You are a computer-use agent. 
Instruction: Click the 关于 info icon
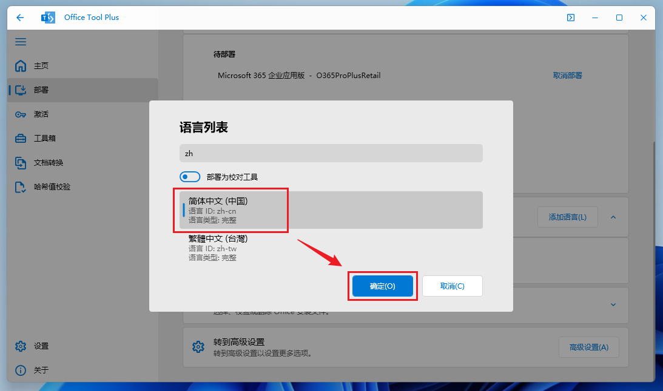coord(21,370)
